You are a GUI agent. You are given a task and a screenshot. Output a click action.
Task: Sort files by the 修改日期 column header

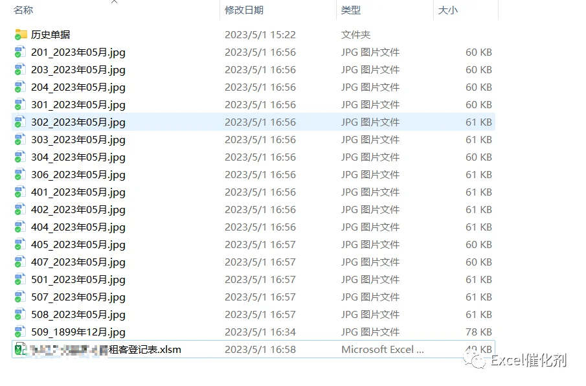[x=244, y=10]
